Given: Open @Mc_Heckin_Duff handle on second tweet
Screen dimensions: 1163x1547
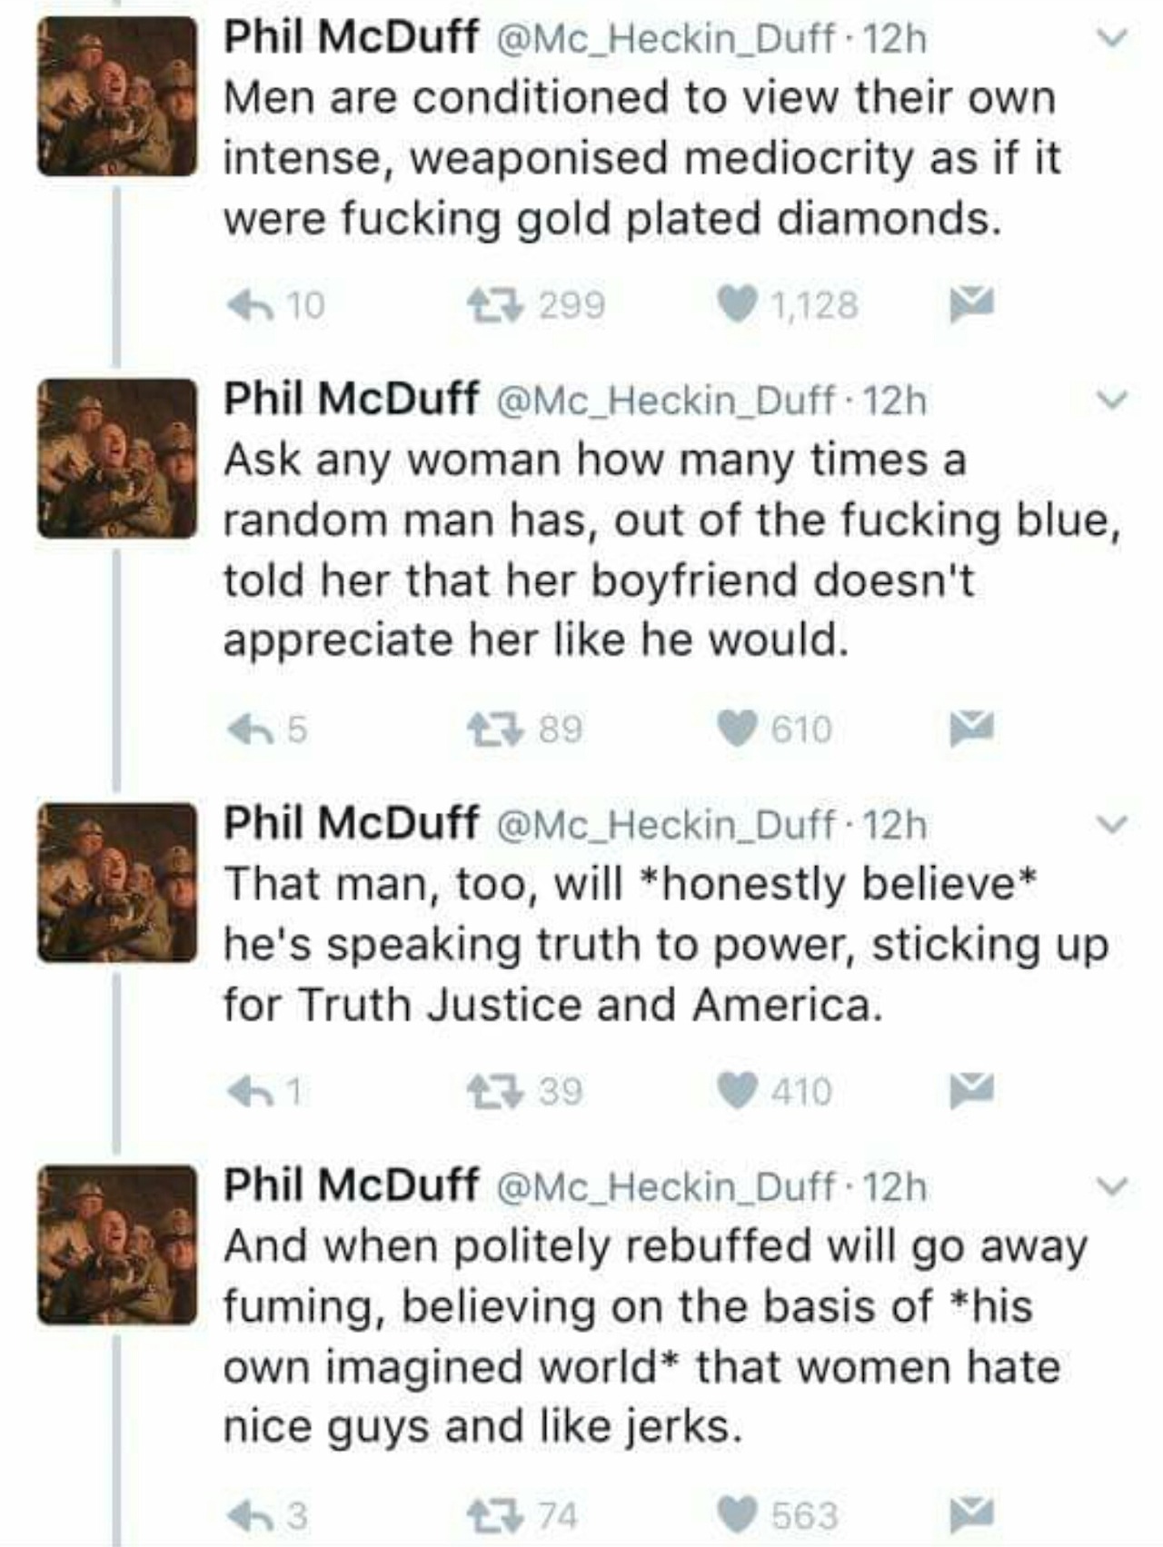Looking at the screenshot, I should click(x=665, y=400).
